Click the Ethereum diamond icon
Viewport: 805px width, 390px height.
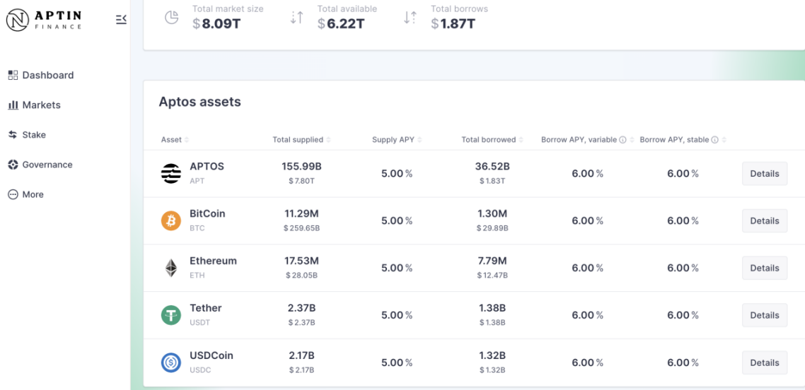(171, 268)
